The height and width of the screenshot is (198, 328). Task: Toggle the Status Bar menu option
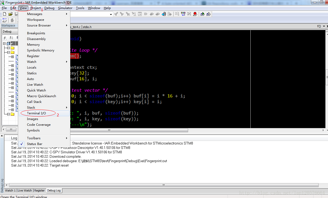click(x=35, y=144)
